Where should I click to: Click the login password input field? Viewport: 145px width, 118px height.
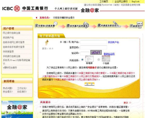[94, 47]
